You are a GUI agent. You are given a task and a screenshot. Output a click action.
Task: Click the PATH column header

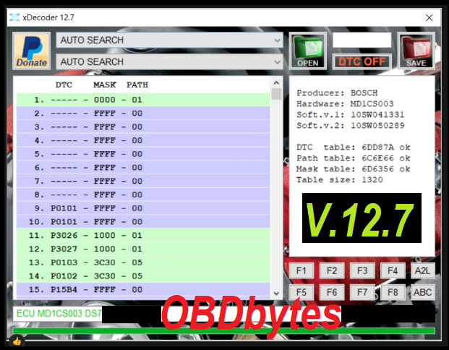[137, 85]
